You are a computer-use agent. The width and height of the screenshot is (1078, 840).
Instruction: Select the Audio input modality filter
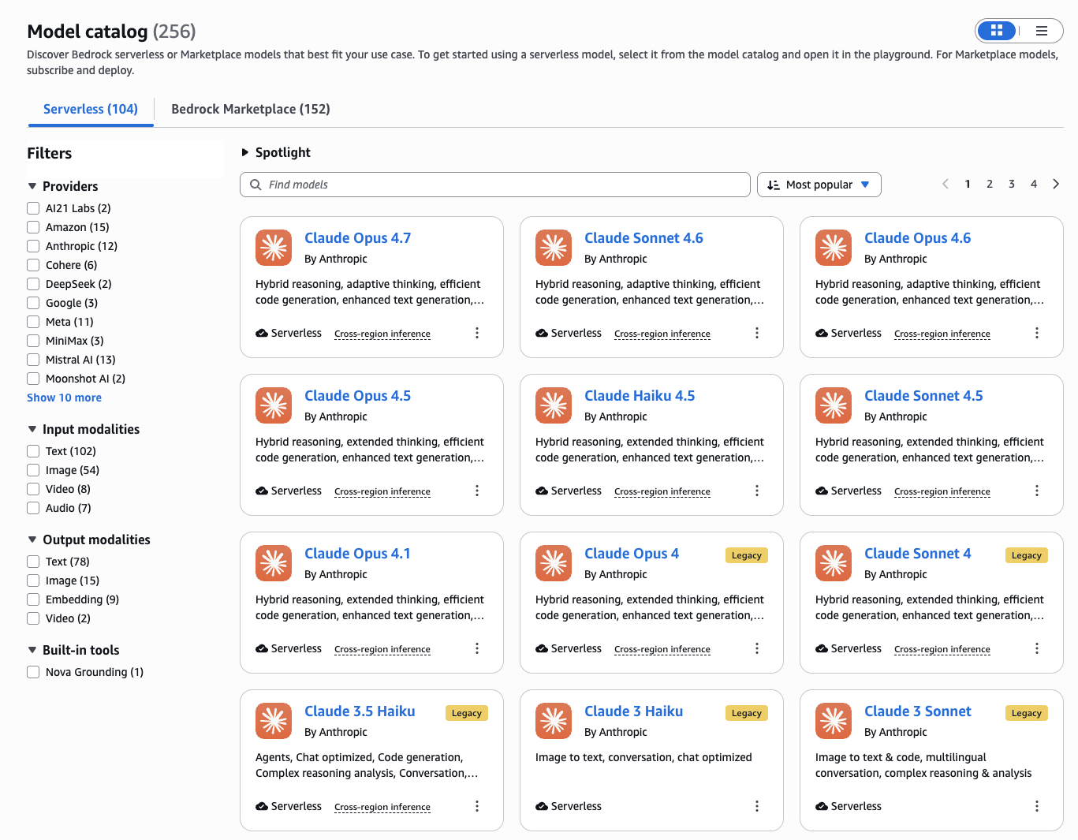coord(33,508)
